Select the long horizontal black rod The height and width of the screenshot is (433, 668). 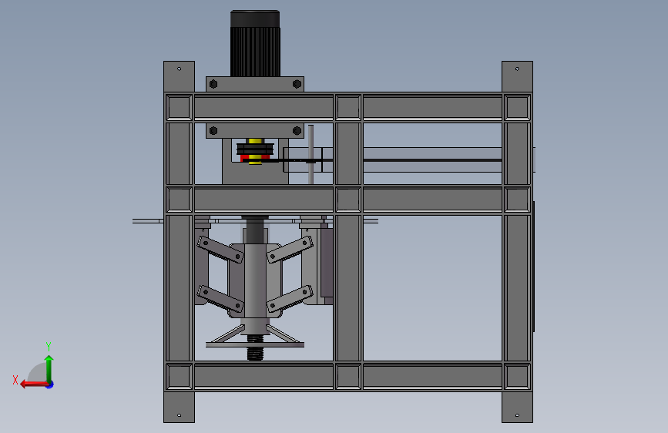(390, 160)
